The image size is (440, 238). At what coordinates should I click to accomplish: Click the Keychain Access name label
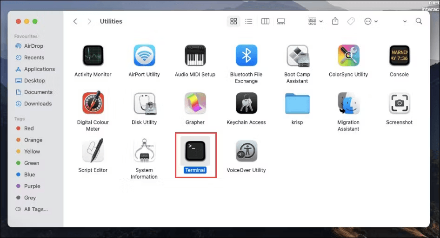246,122
